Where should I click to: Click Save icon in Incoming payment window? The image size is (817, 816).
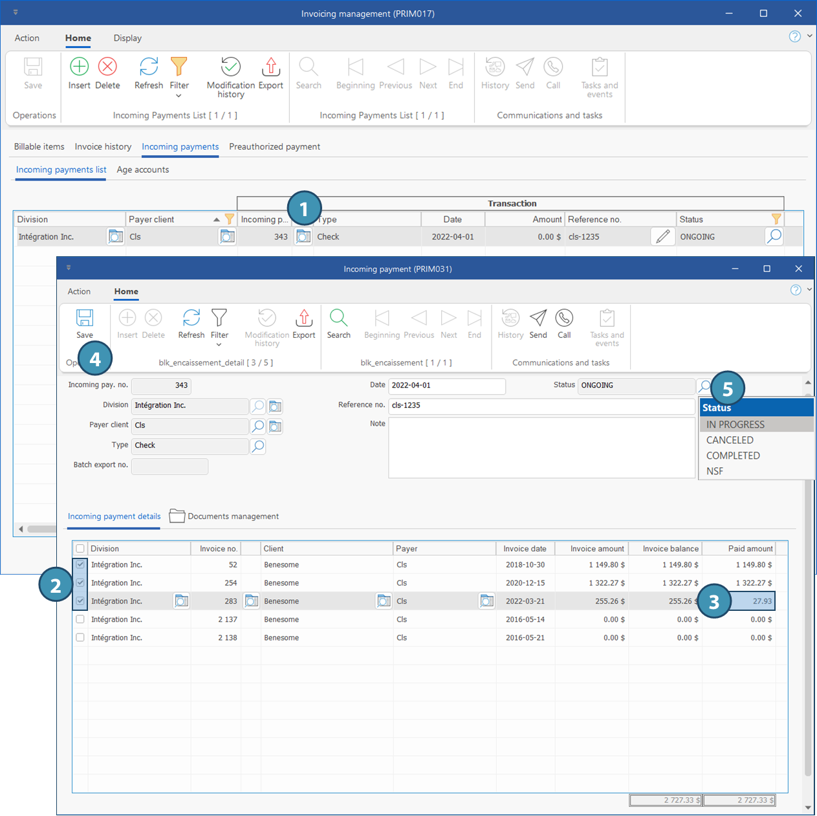[x=85, y=318]
